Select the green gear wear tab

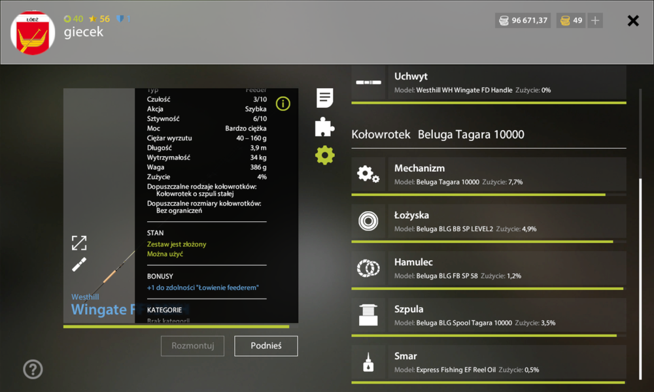324,155
